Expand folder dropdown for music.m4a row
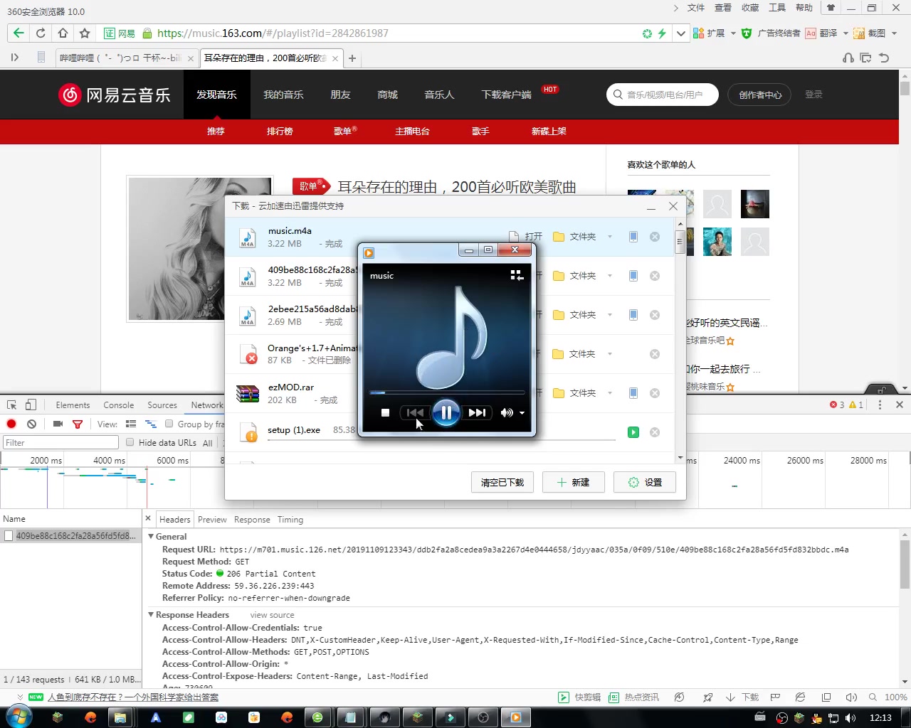 610,237
